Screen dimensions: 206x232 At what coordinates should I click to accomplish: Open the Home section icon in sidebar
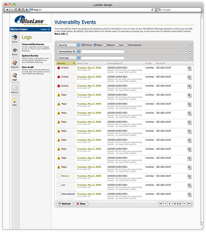tap(14, 38)
